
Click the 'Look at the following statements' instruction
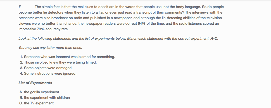tap(118, 39)
